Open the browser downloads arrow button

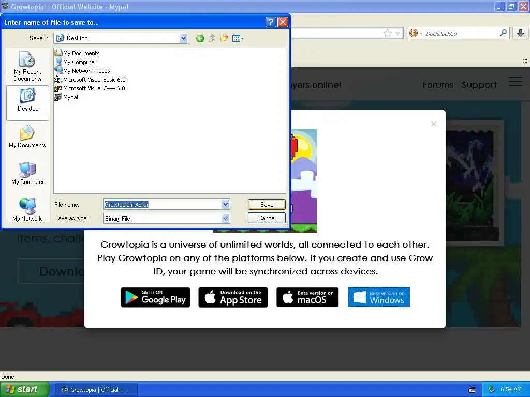[x=521, y=33]
